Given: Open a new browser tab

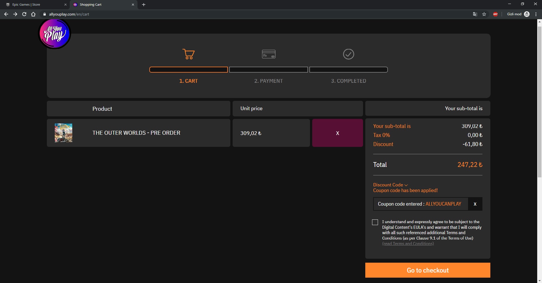Looking at the screenshot, I should click(144, 5).
